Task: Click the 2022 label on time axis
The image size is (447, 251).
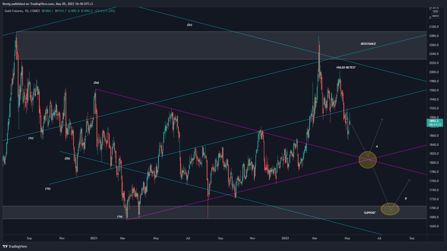Action: 285,238
